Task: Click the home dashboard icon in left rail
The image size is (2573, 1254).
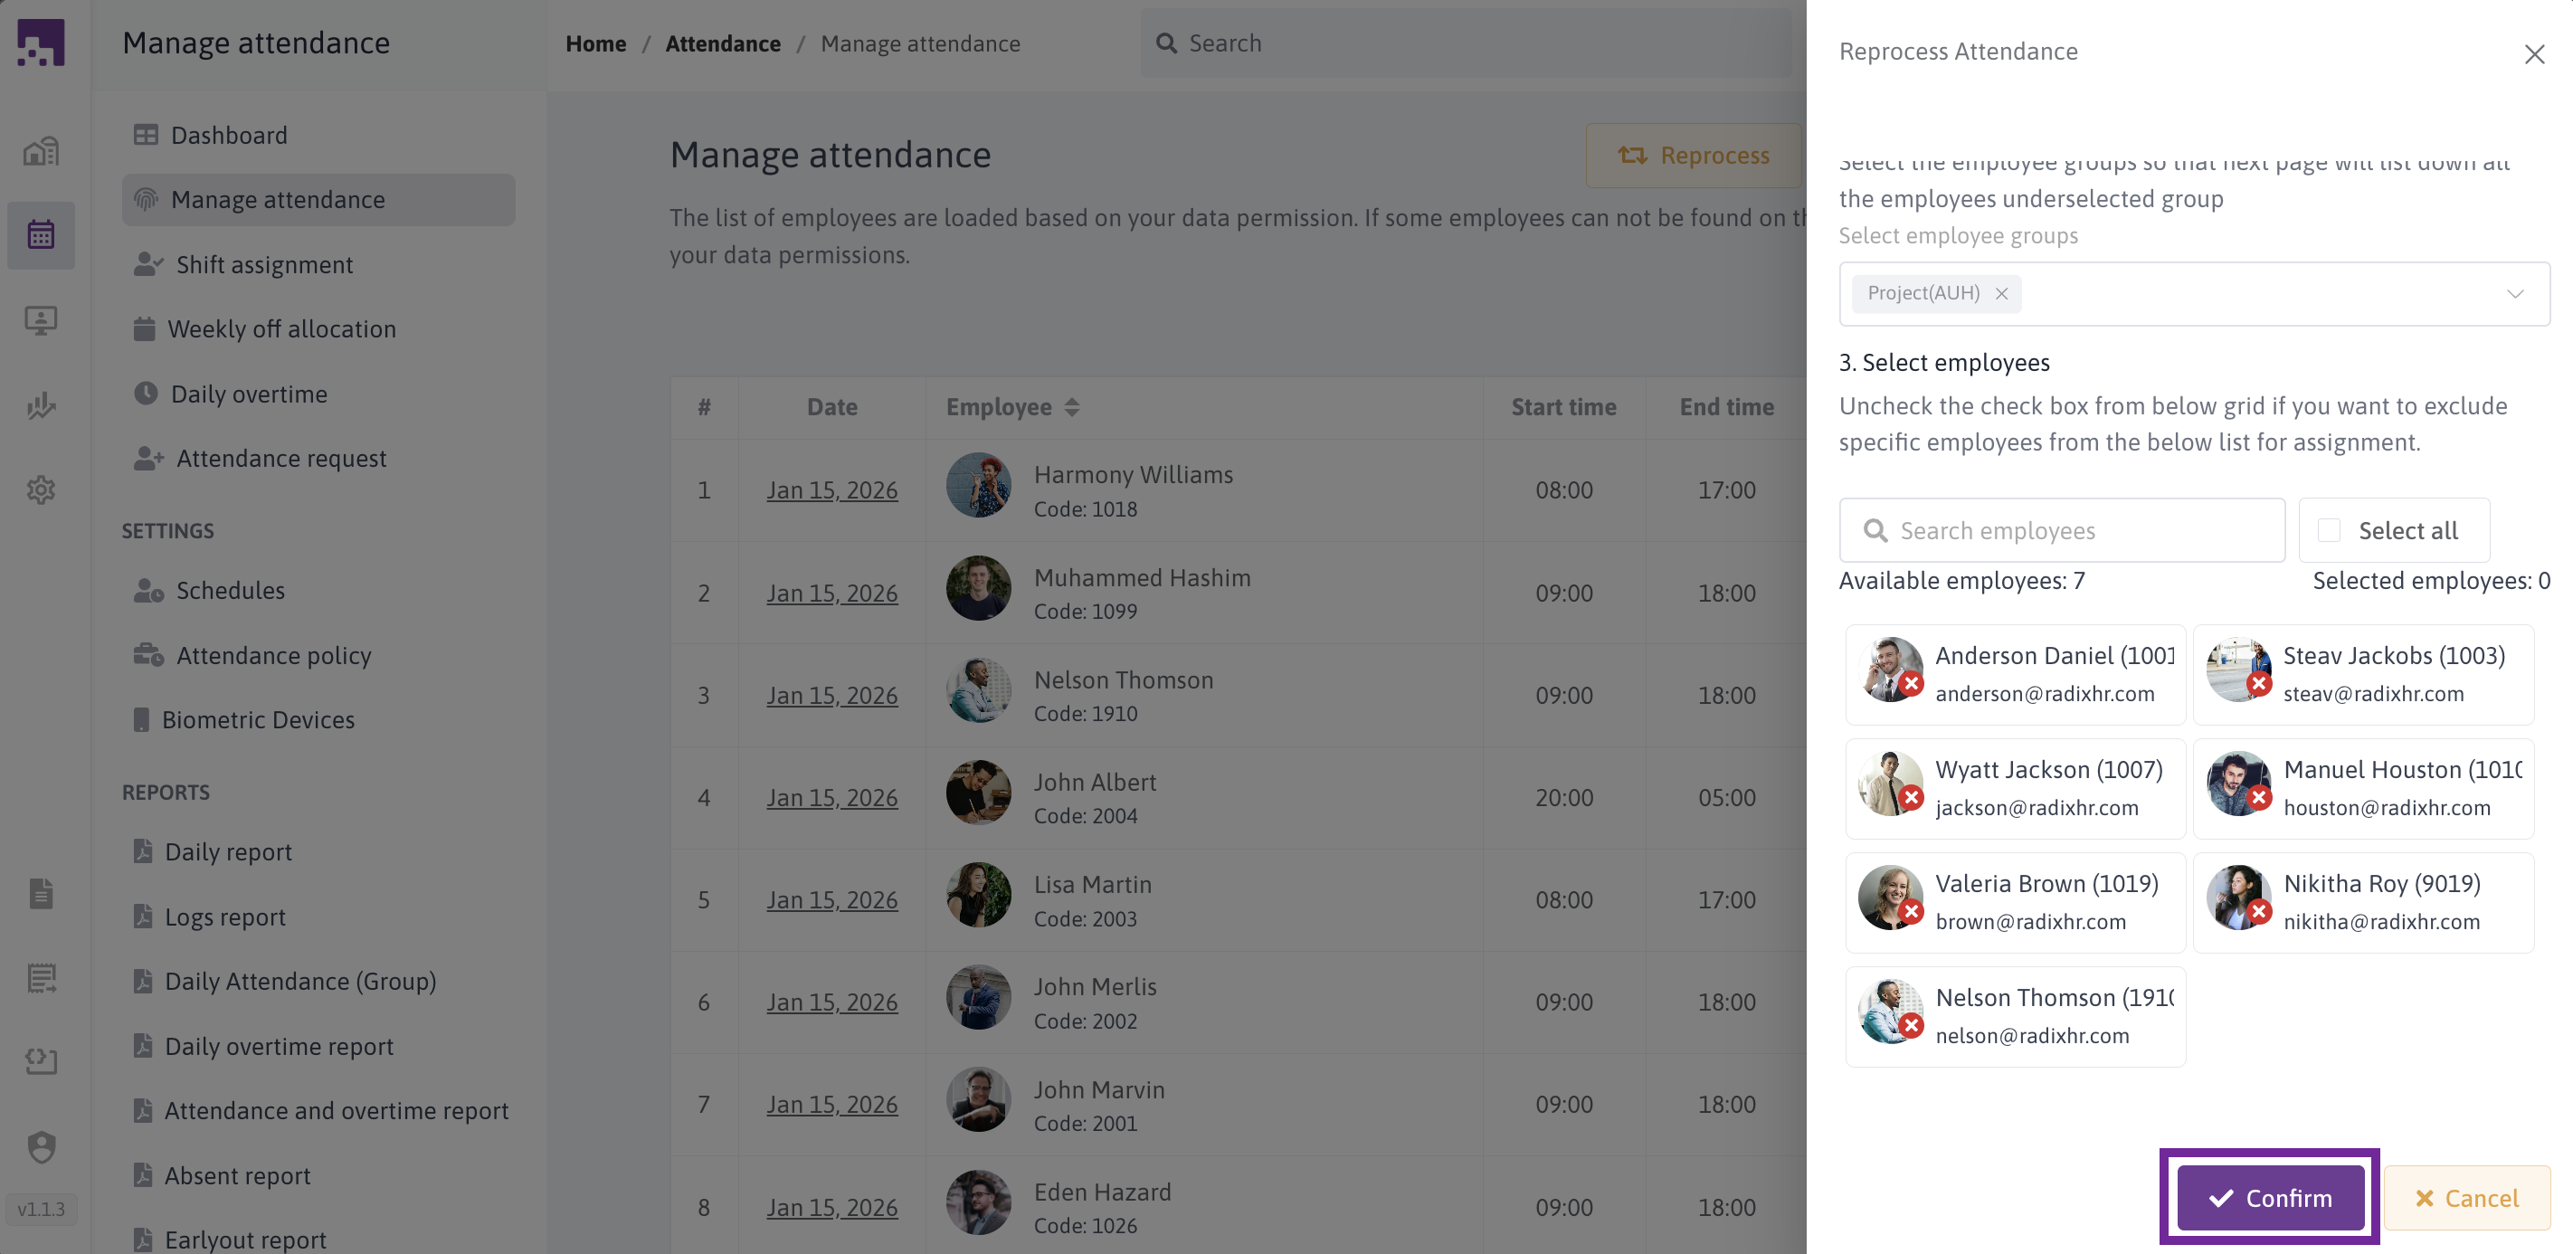Action: point(41,151)
